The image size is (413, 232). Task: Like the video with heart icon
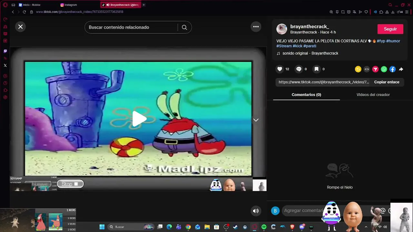(x=280, y=69)
